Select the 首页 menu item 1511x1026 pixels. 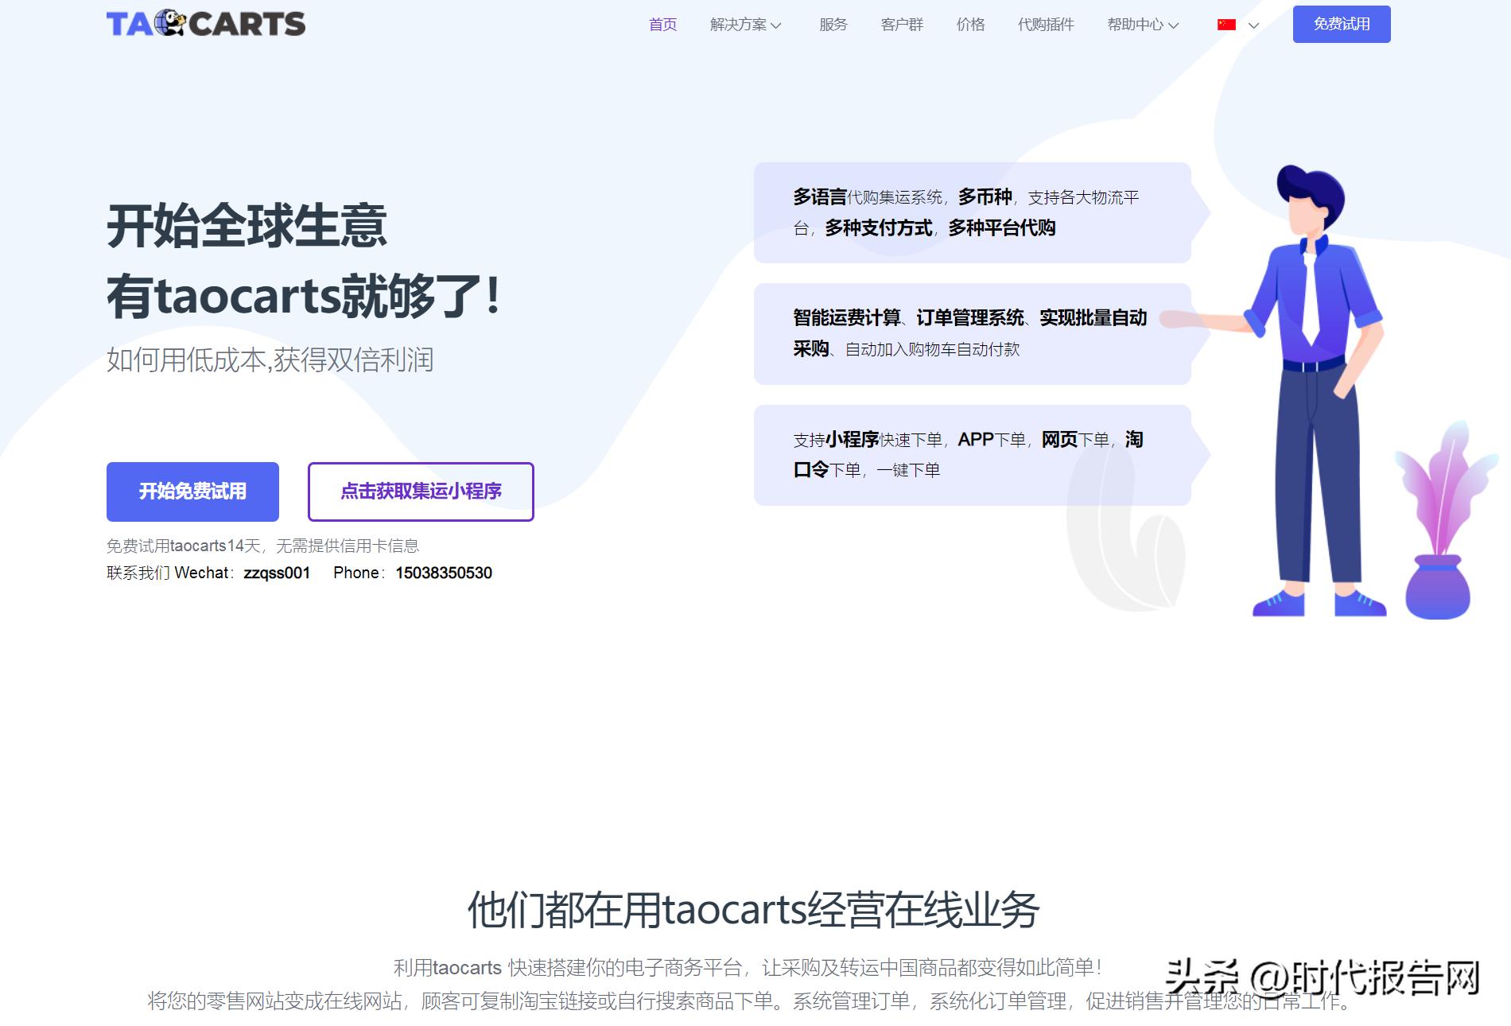click(x=662, y=25)
